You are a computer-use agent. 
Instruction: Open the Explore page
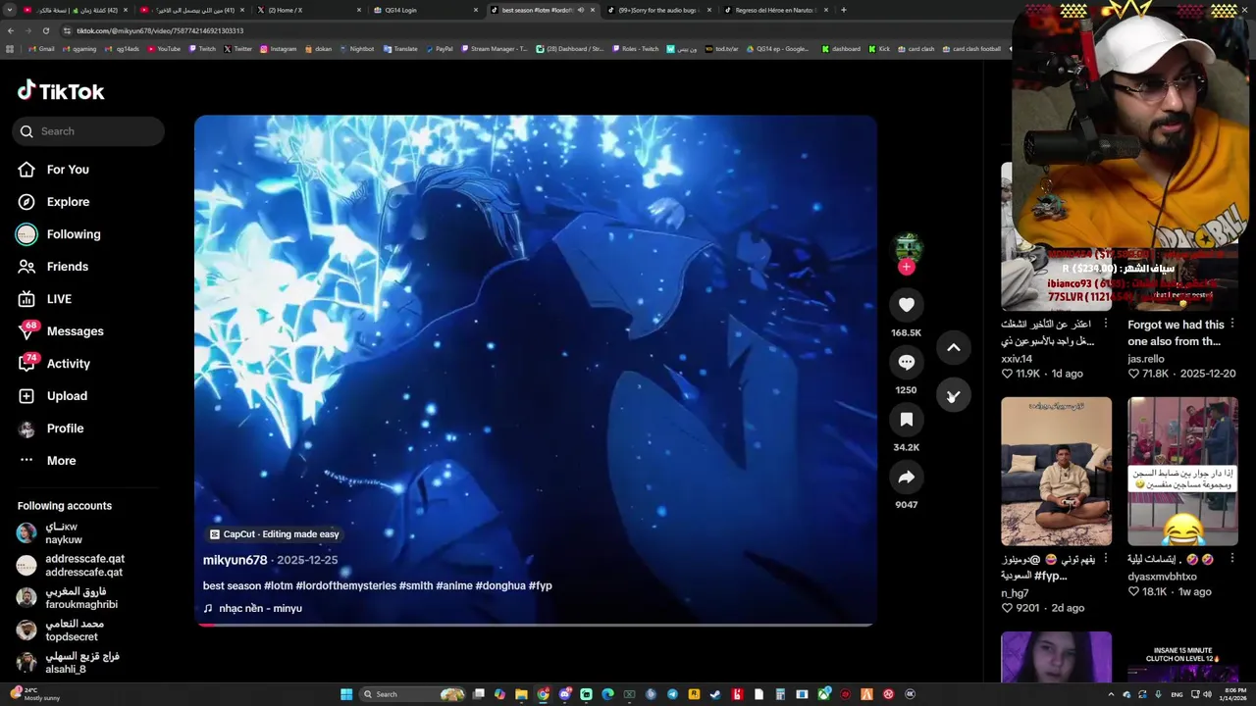68,202
